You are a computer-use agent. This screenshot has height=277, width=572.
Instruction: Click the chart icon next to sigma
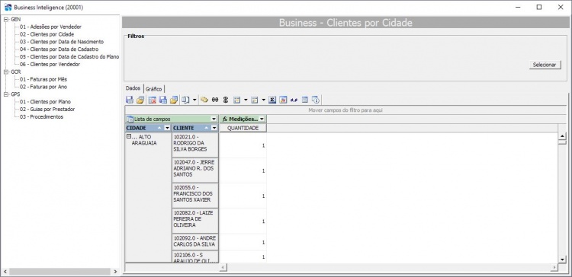click(283, 100)
